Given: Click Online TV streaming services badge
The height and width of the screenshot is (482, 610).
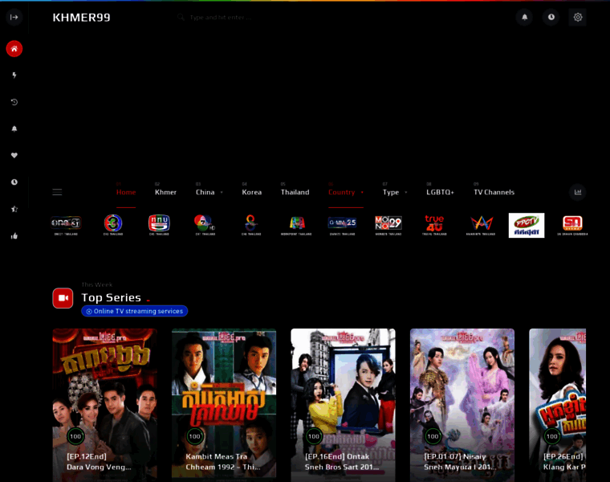Looking at the screenshot, I should (x=134, y=311).
